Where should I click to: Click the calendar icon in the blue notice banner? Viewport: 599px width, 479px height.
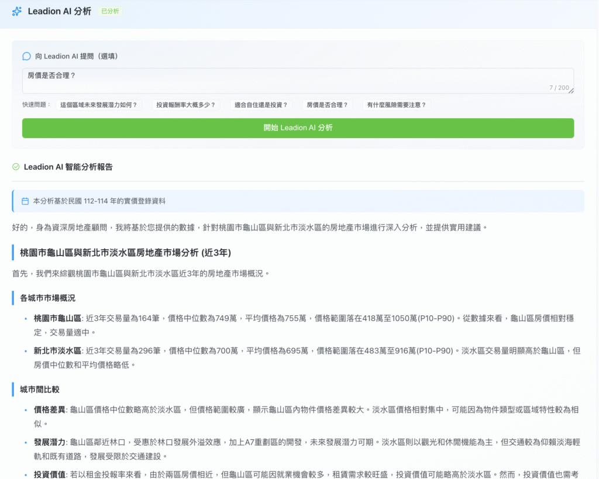pos(24,200)
